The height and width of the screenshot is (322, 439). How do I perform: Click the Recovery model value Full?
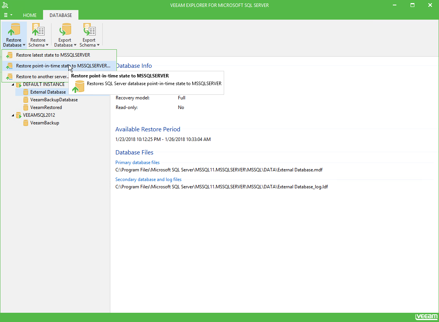pyautogui.click(x=181, y=98)
